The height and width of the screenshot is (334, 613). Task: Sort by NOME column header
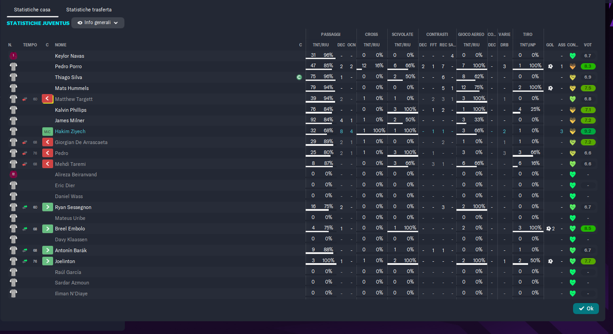click(x=61, y=45)
